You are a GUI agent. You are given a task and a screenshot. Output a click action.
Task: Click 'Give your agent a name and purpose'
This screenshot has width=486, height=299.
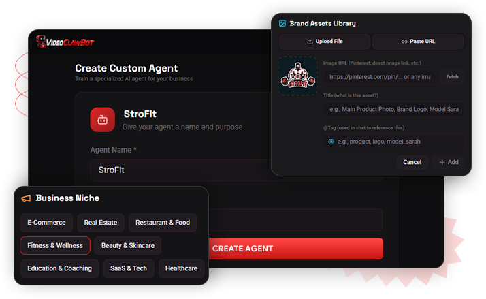point(182,127)
